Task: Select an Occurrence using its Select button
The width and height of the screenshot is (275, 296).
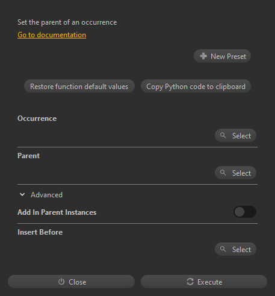Action: (x=235, y=135)
